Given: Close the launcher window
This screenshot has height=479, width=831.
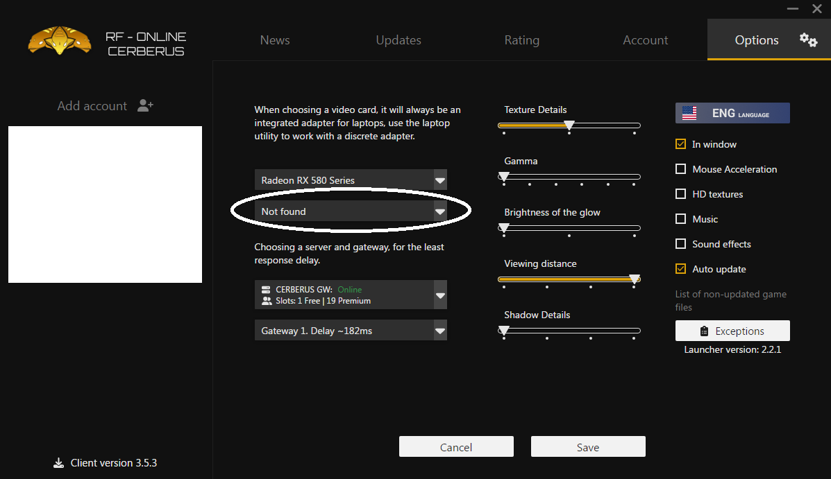Looking at the screenshot, I should coord(816,8).
